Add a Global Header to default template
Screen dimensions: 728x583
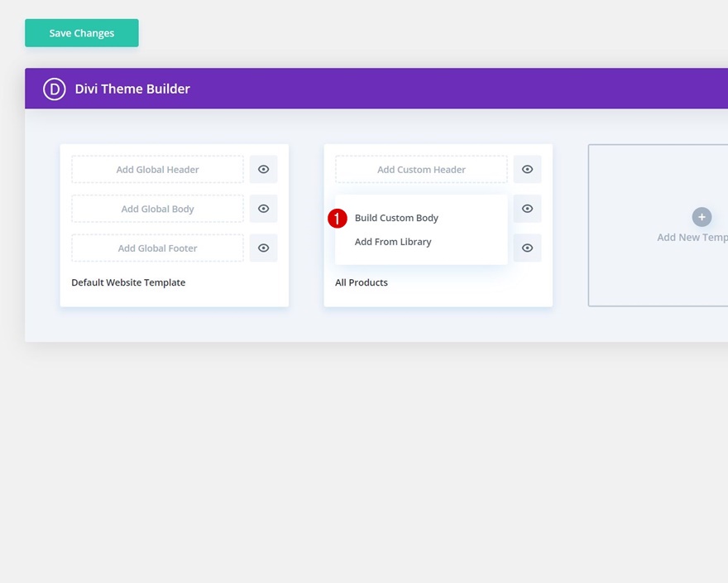tap(157, 169)
